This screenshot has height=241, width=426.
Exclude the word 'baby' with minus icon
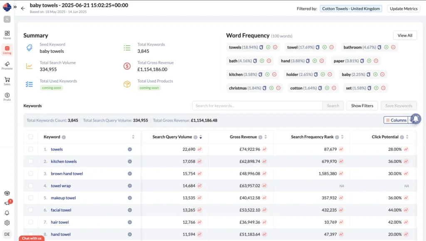click(382, 74)
